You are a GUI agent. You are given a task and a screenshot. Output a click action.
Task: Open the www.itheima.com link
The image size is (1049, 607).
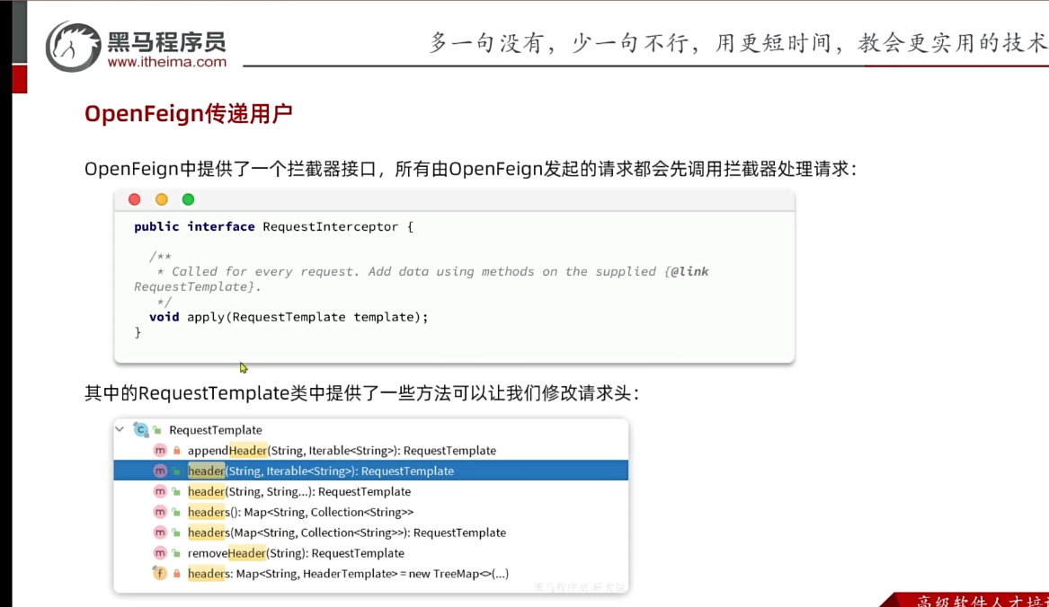click(x=166, y=62)
